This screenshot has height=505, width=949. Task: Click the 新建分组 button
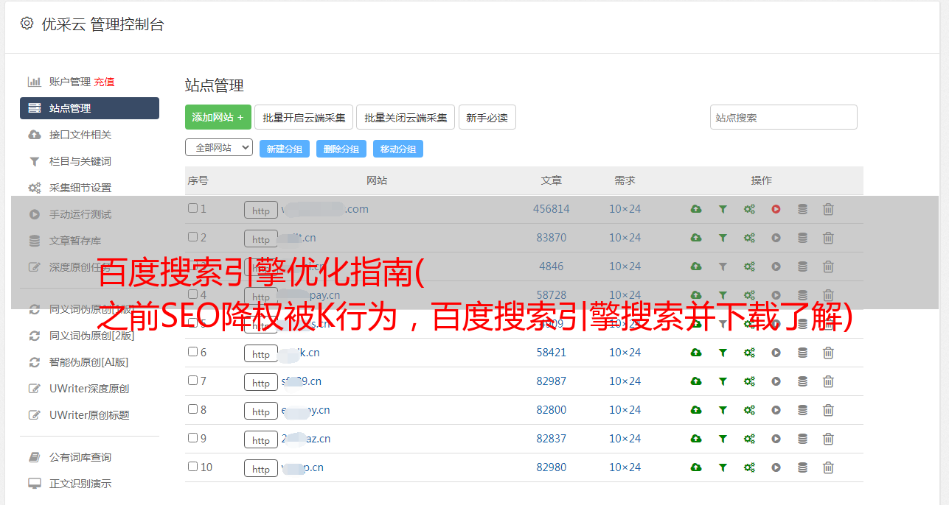pos(285,149)
